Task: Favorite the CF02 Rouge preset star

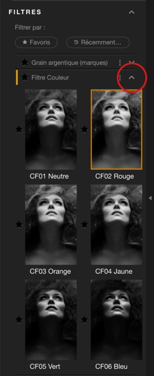Action: pos(84,130)
